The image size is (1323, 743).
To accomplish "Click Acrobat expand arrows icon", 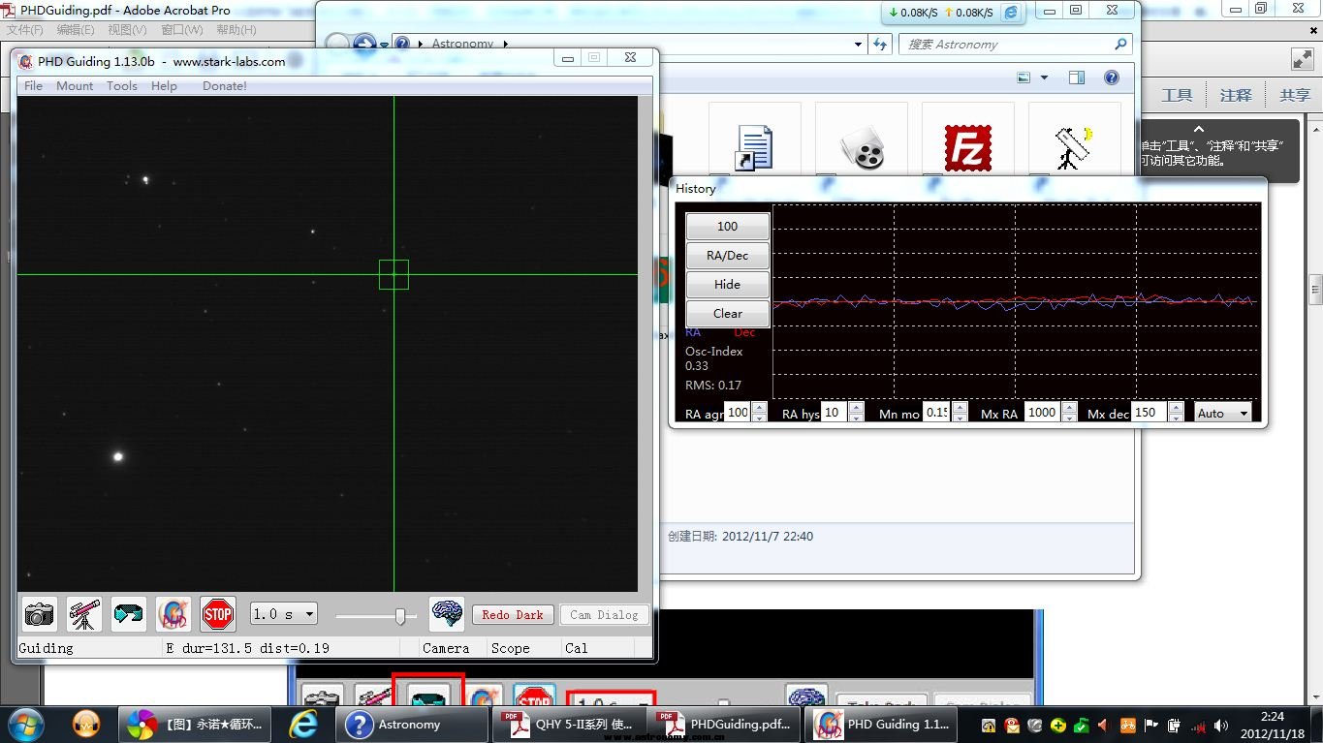I will tap(1303, 59).
